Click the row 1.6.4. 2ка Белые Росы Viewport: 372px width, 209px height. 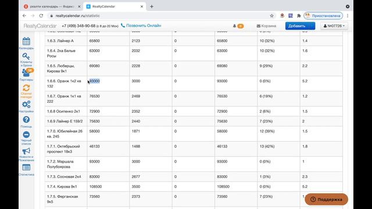[194, 53]
